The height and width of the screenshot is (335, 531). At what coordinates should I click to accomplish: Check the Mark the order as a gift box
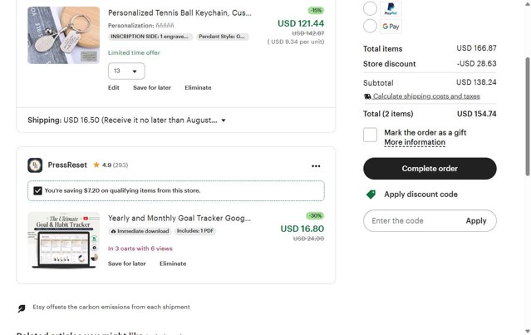click(370, 135)
